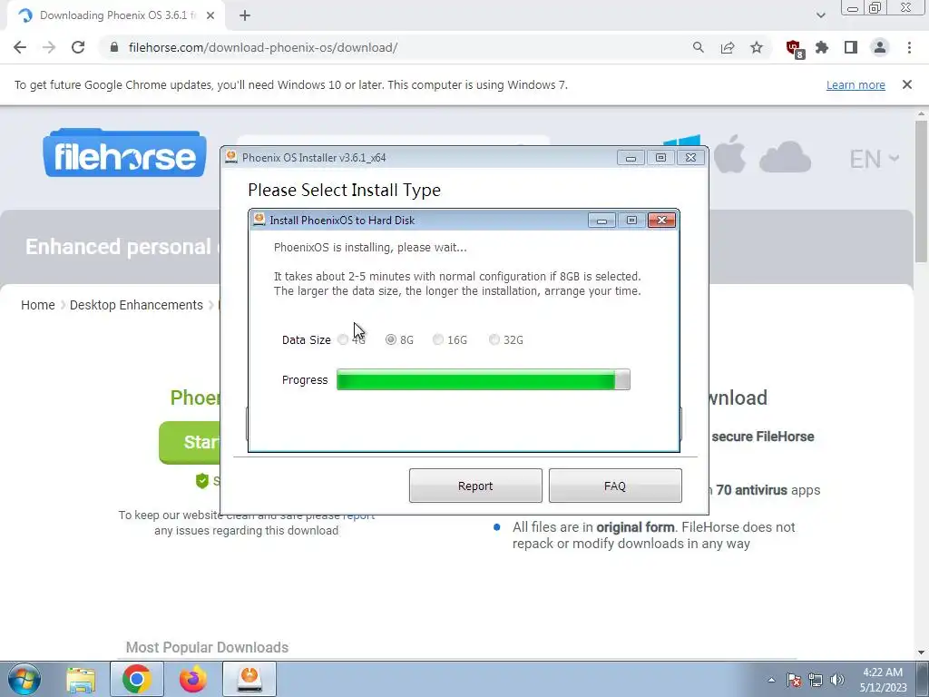This screenshot has width=929, height=697.
Task: Toggle Chrome's side panel icon
Action: click(851, 47)
